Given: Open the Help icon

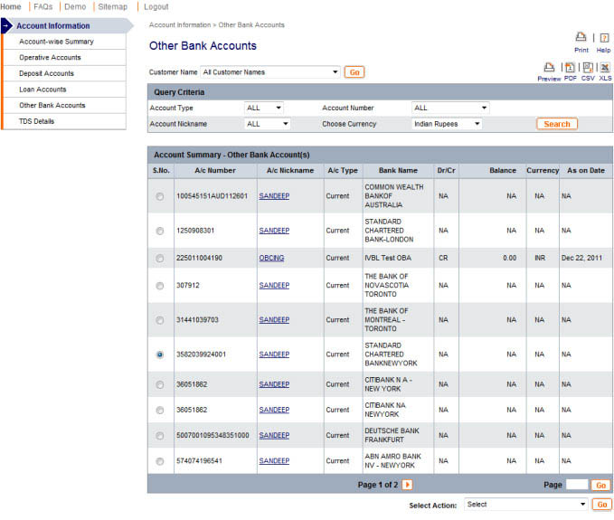Looking at the screenshot, I should (604, 38).
